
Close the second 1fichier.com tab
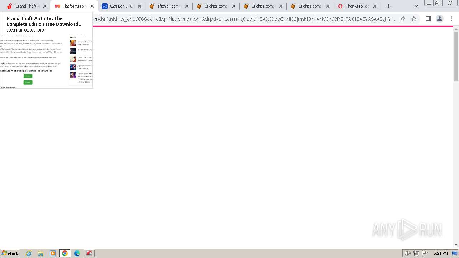click(234, 6)
